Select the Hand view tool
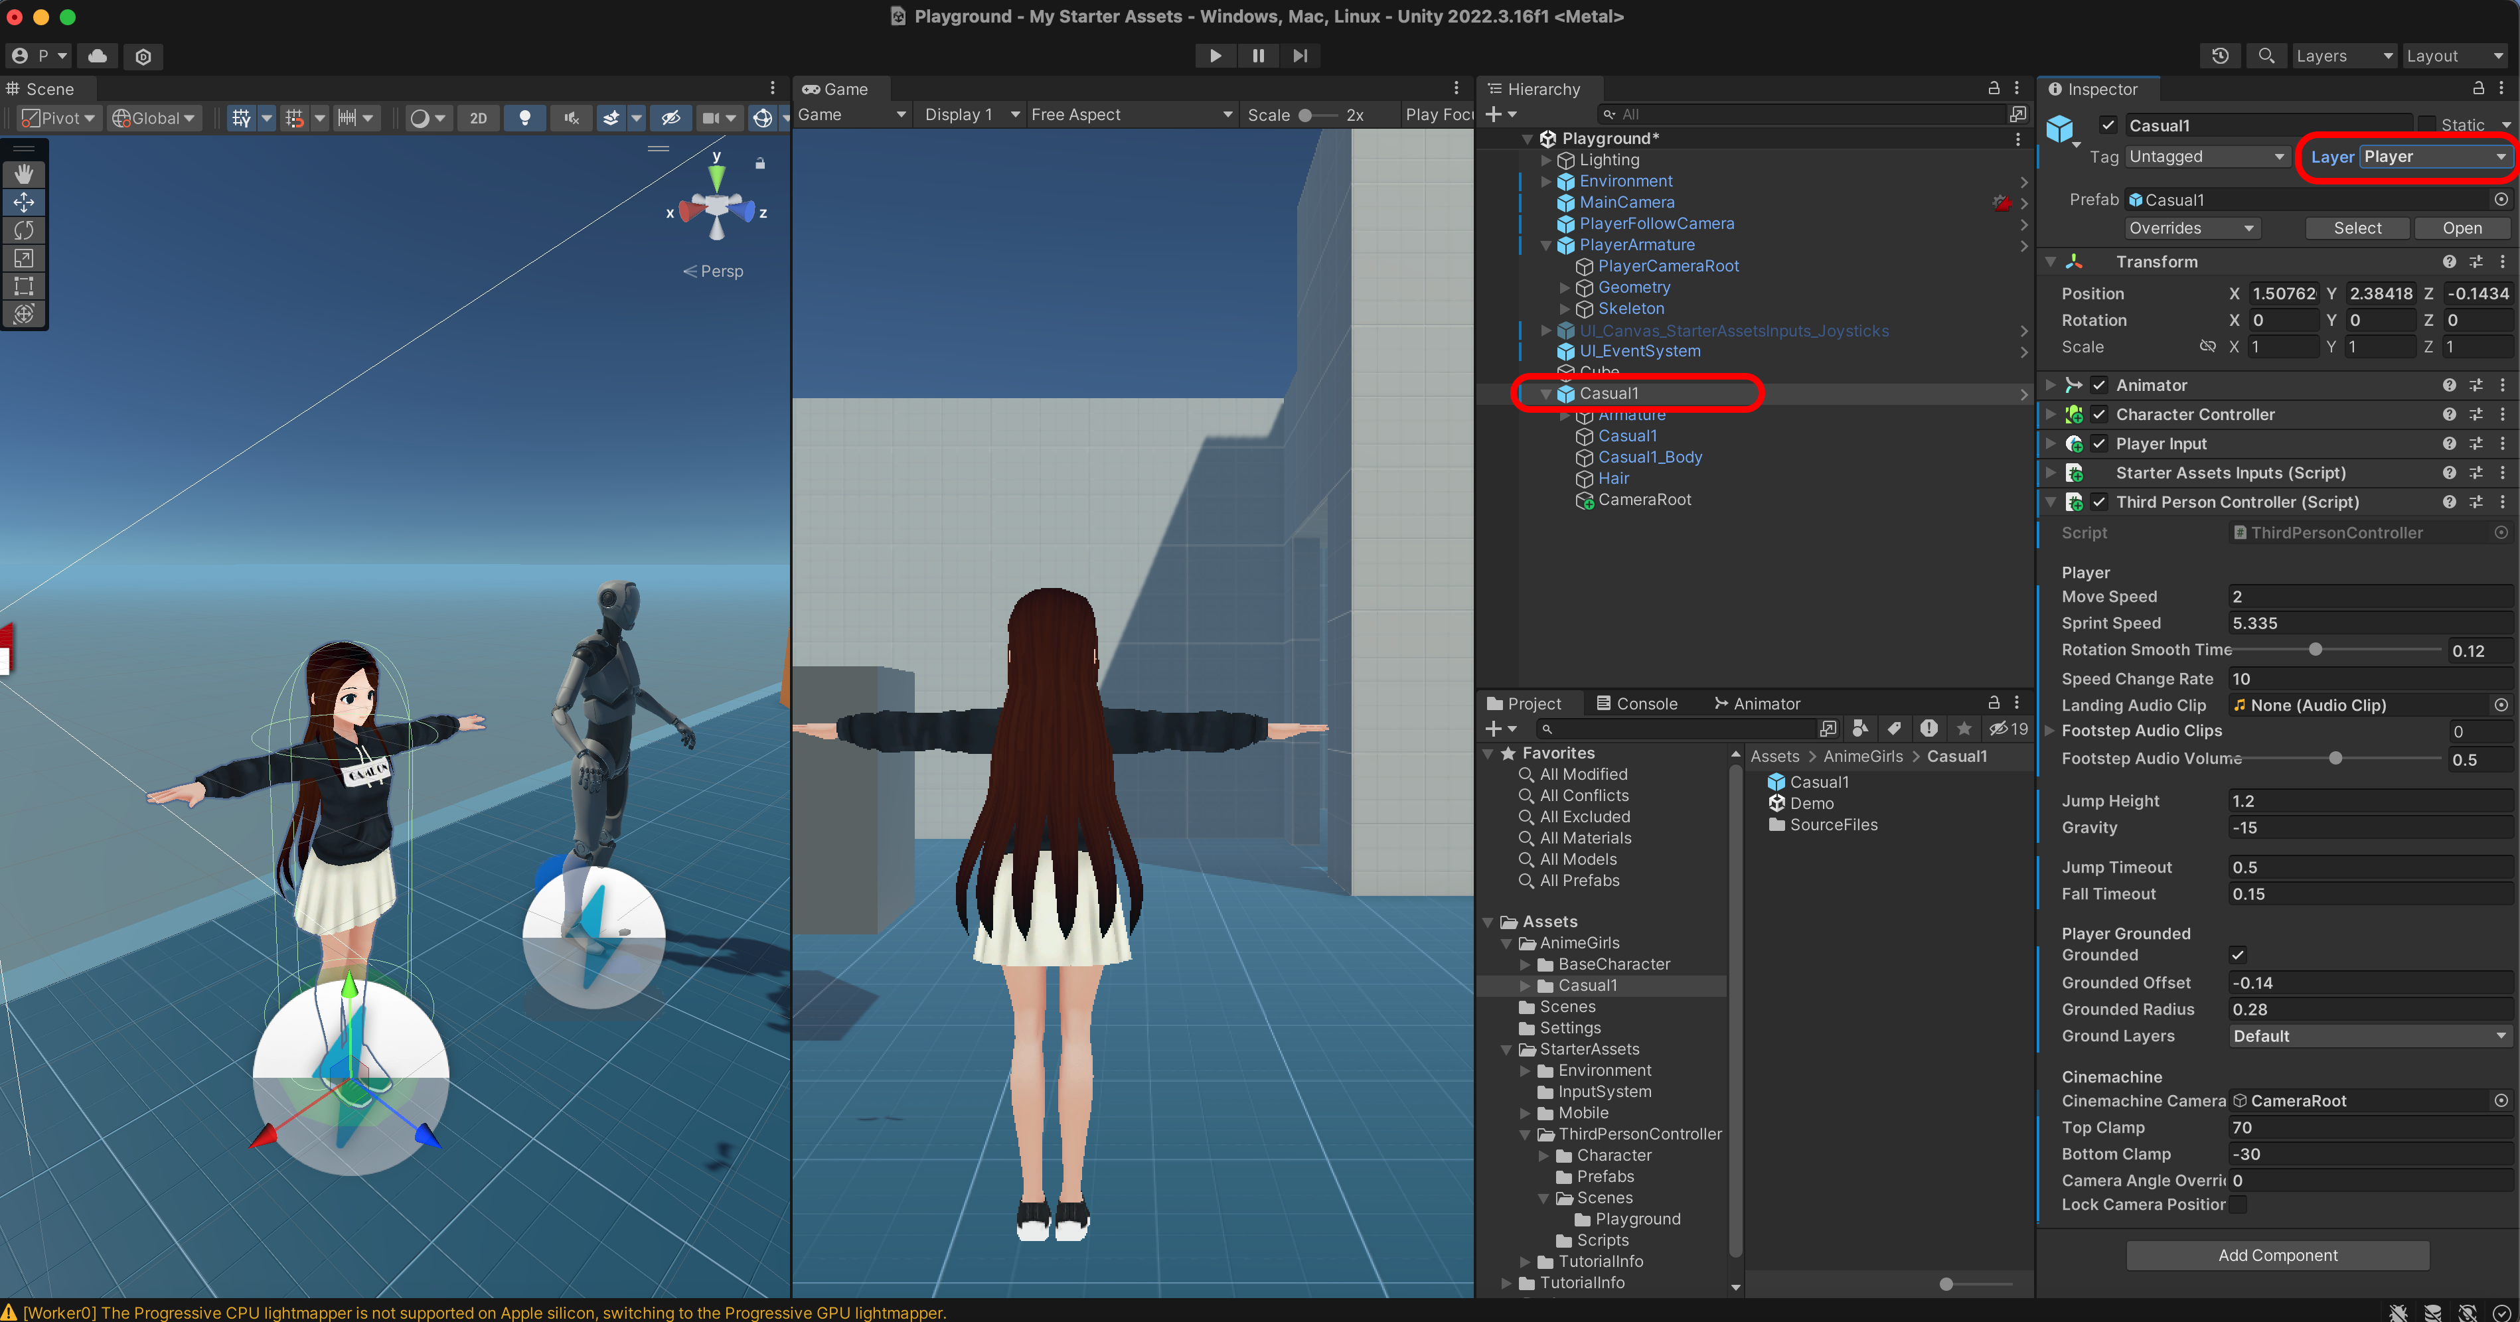 (25, 174)
